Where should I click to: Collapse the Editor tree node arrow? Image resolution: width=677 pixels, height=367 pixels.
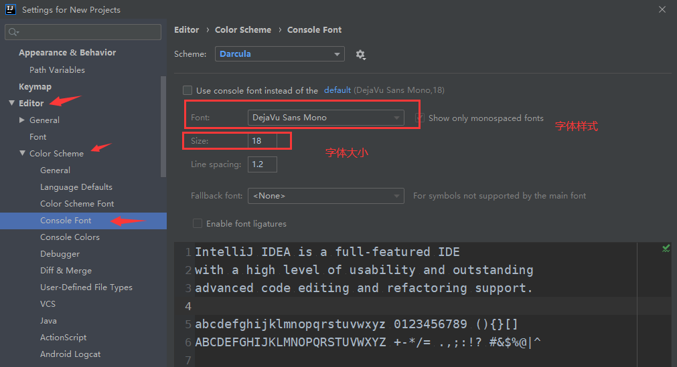(11, 103)
